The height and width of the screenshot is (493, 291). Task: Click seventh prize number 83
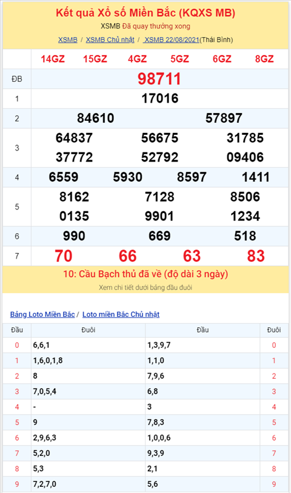[x=256, y=256]
